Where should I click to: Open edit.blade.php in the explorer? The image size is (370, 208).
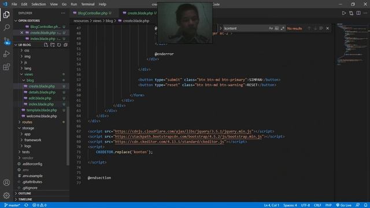tap(40, 98)
